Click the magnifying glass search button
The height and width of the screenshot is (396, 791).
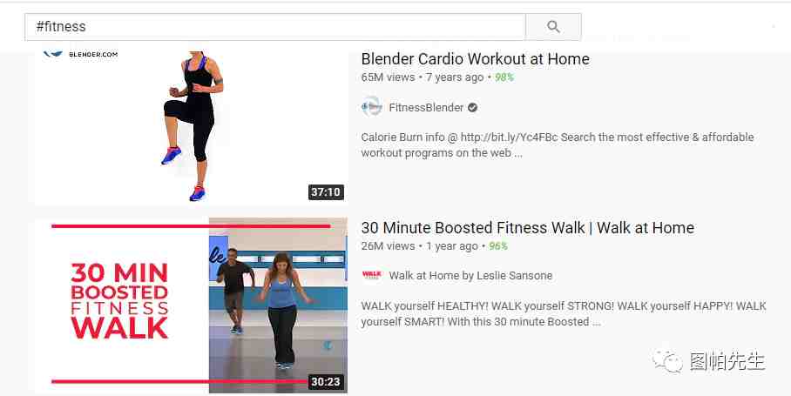click(553, 27)
